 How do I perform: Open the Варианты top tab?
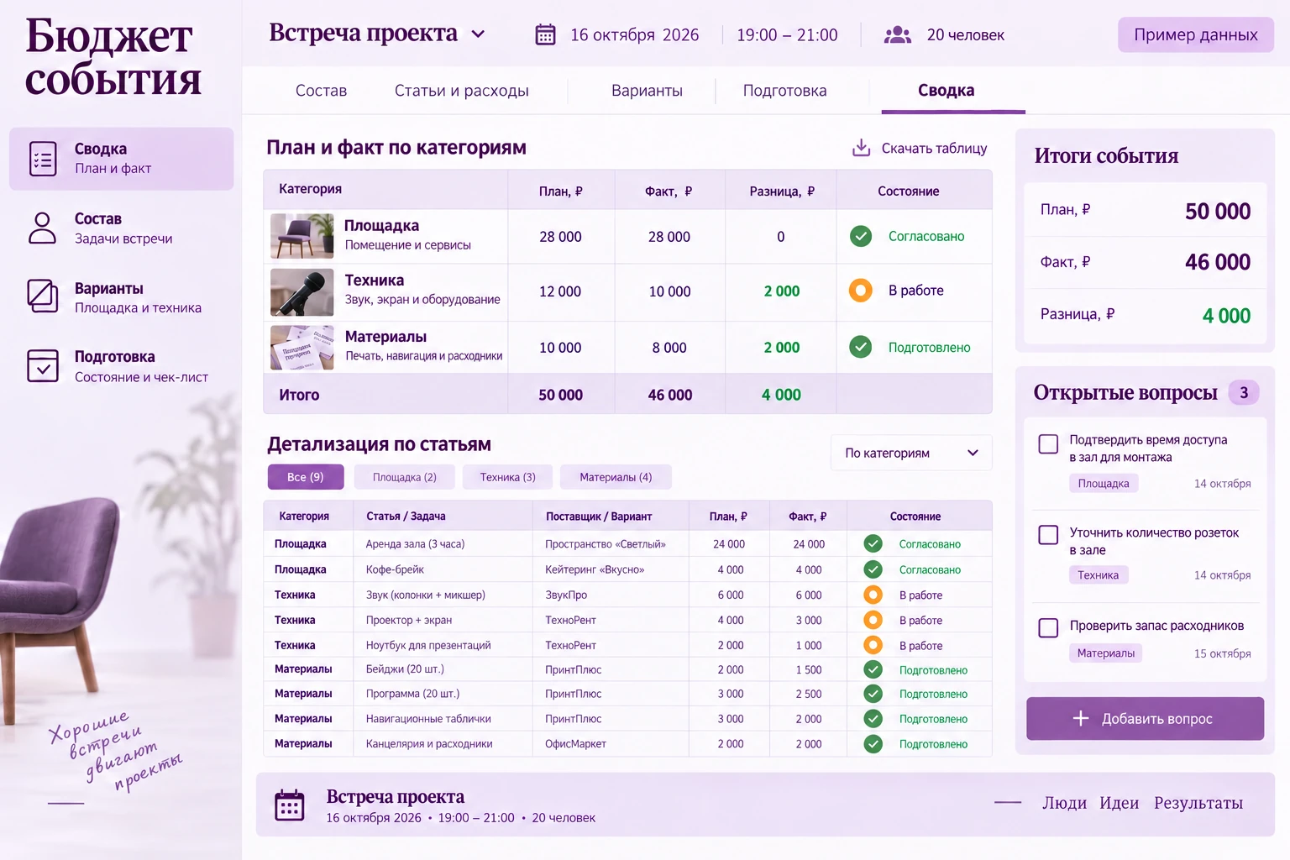(x=647, y=91)
